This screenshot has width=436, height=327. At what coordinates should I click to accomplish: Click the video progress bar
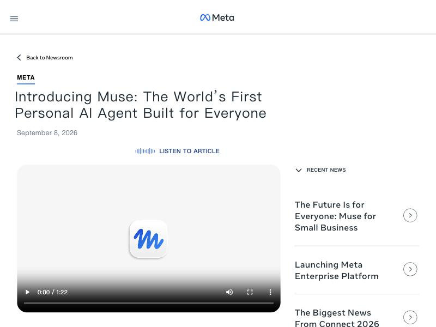[x=149, y=303]
